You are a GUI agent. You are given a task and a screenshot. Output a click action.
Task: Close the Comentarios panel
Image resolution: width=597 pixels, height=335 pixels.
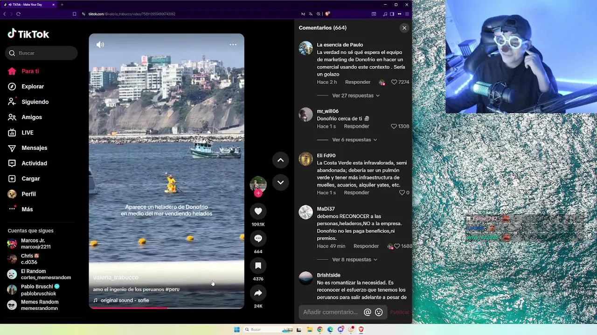pyautogui.click(x=404, y=28)
